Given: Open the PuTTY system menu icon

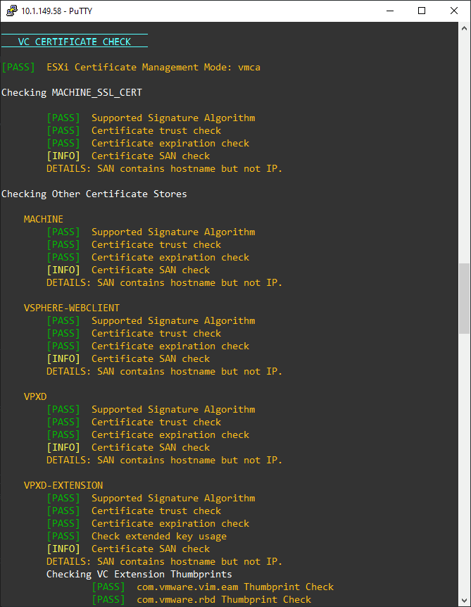Looking at the screenshot, I should tap(10, 11).
